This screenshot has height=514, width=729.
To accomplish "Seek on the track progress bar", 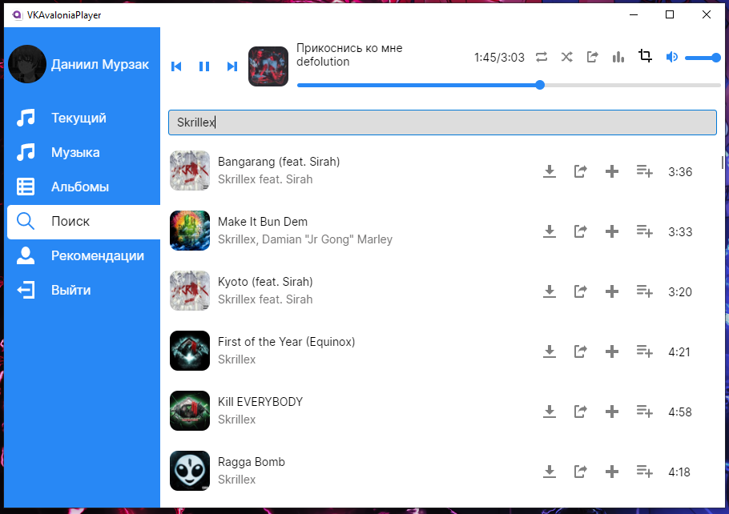I will pyautogui.click(x=509, y=85).
